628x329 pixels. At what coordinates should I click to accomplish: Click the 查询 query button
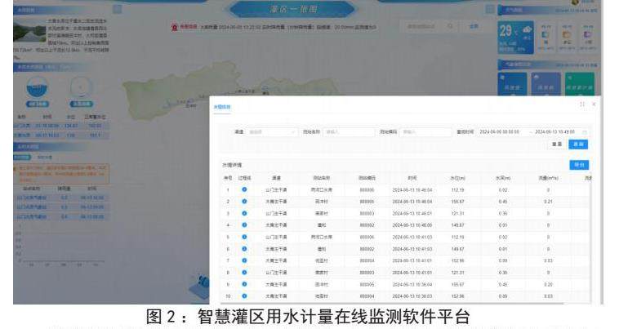pyautogui.click(x=579, y=144)
